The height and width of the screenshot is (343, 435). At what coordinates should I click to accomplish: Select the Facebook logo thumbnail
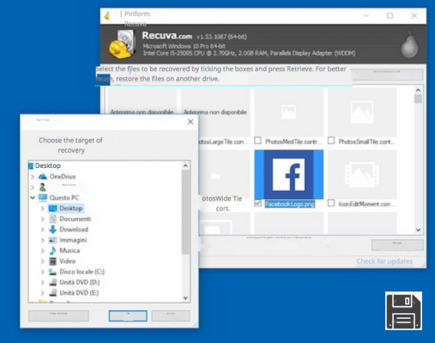(289, 174)
